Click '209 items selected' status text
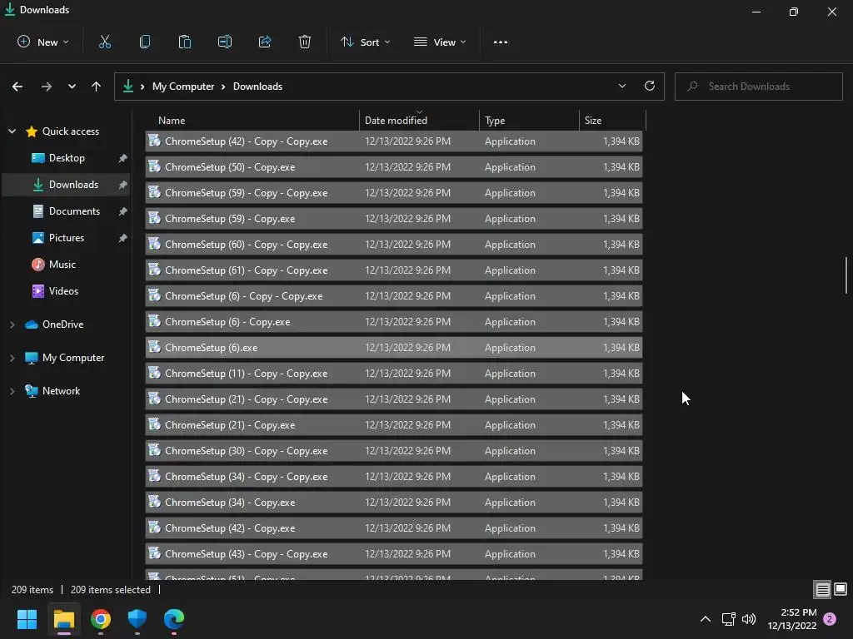This screenshot has width=853, height=639. [111, 590]
